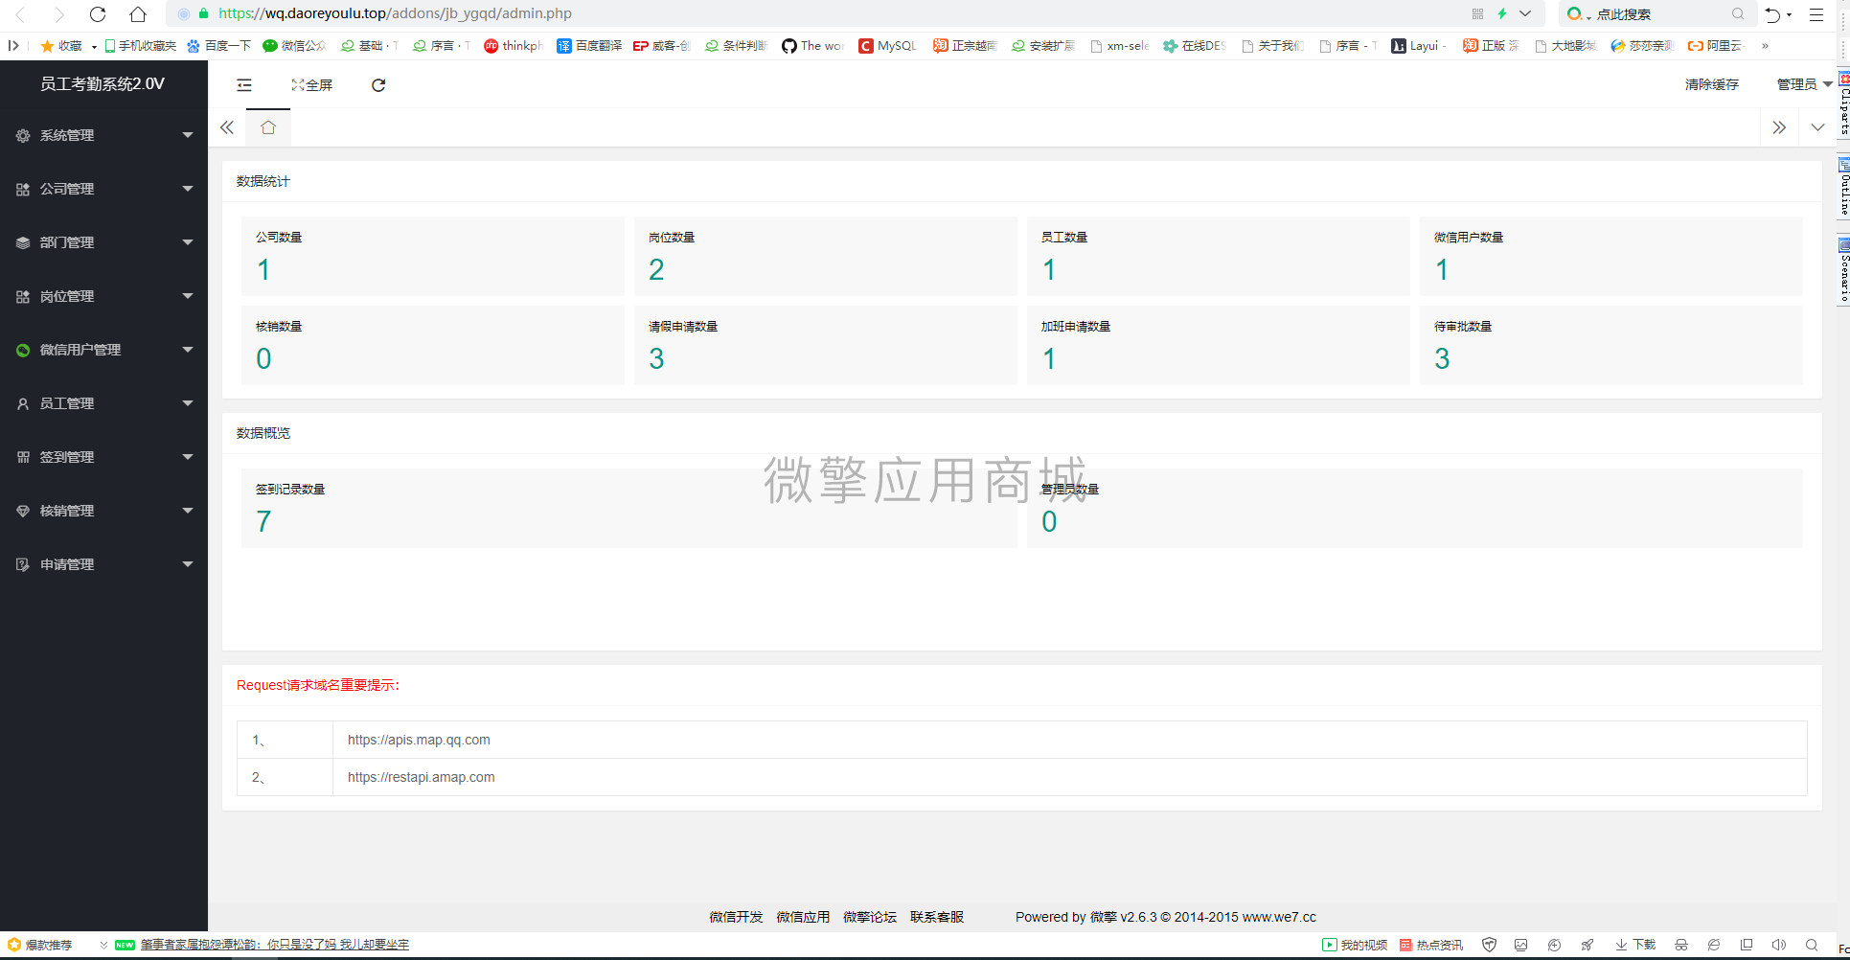The height and width of the screenshot is (960, 1850).
Task: Open the Layui bookmark
Action: click(1418, 46)
